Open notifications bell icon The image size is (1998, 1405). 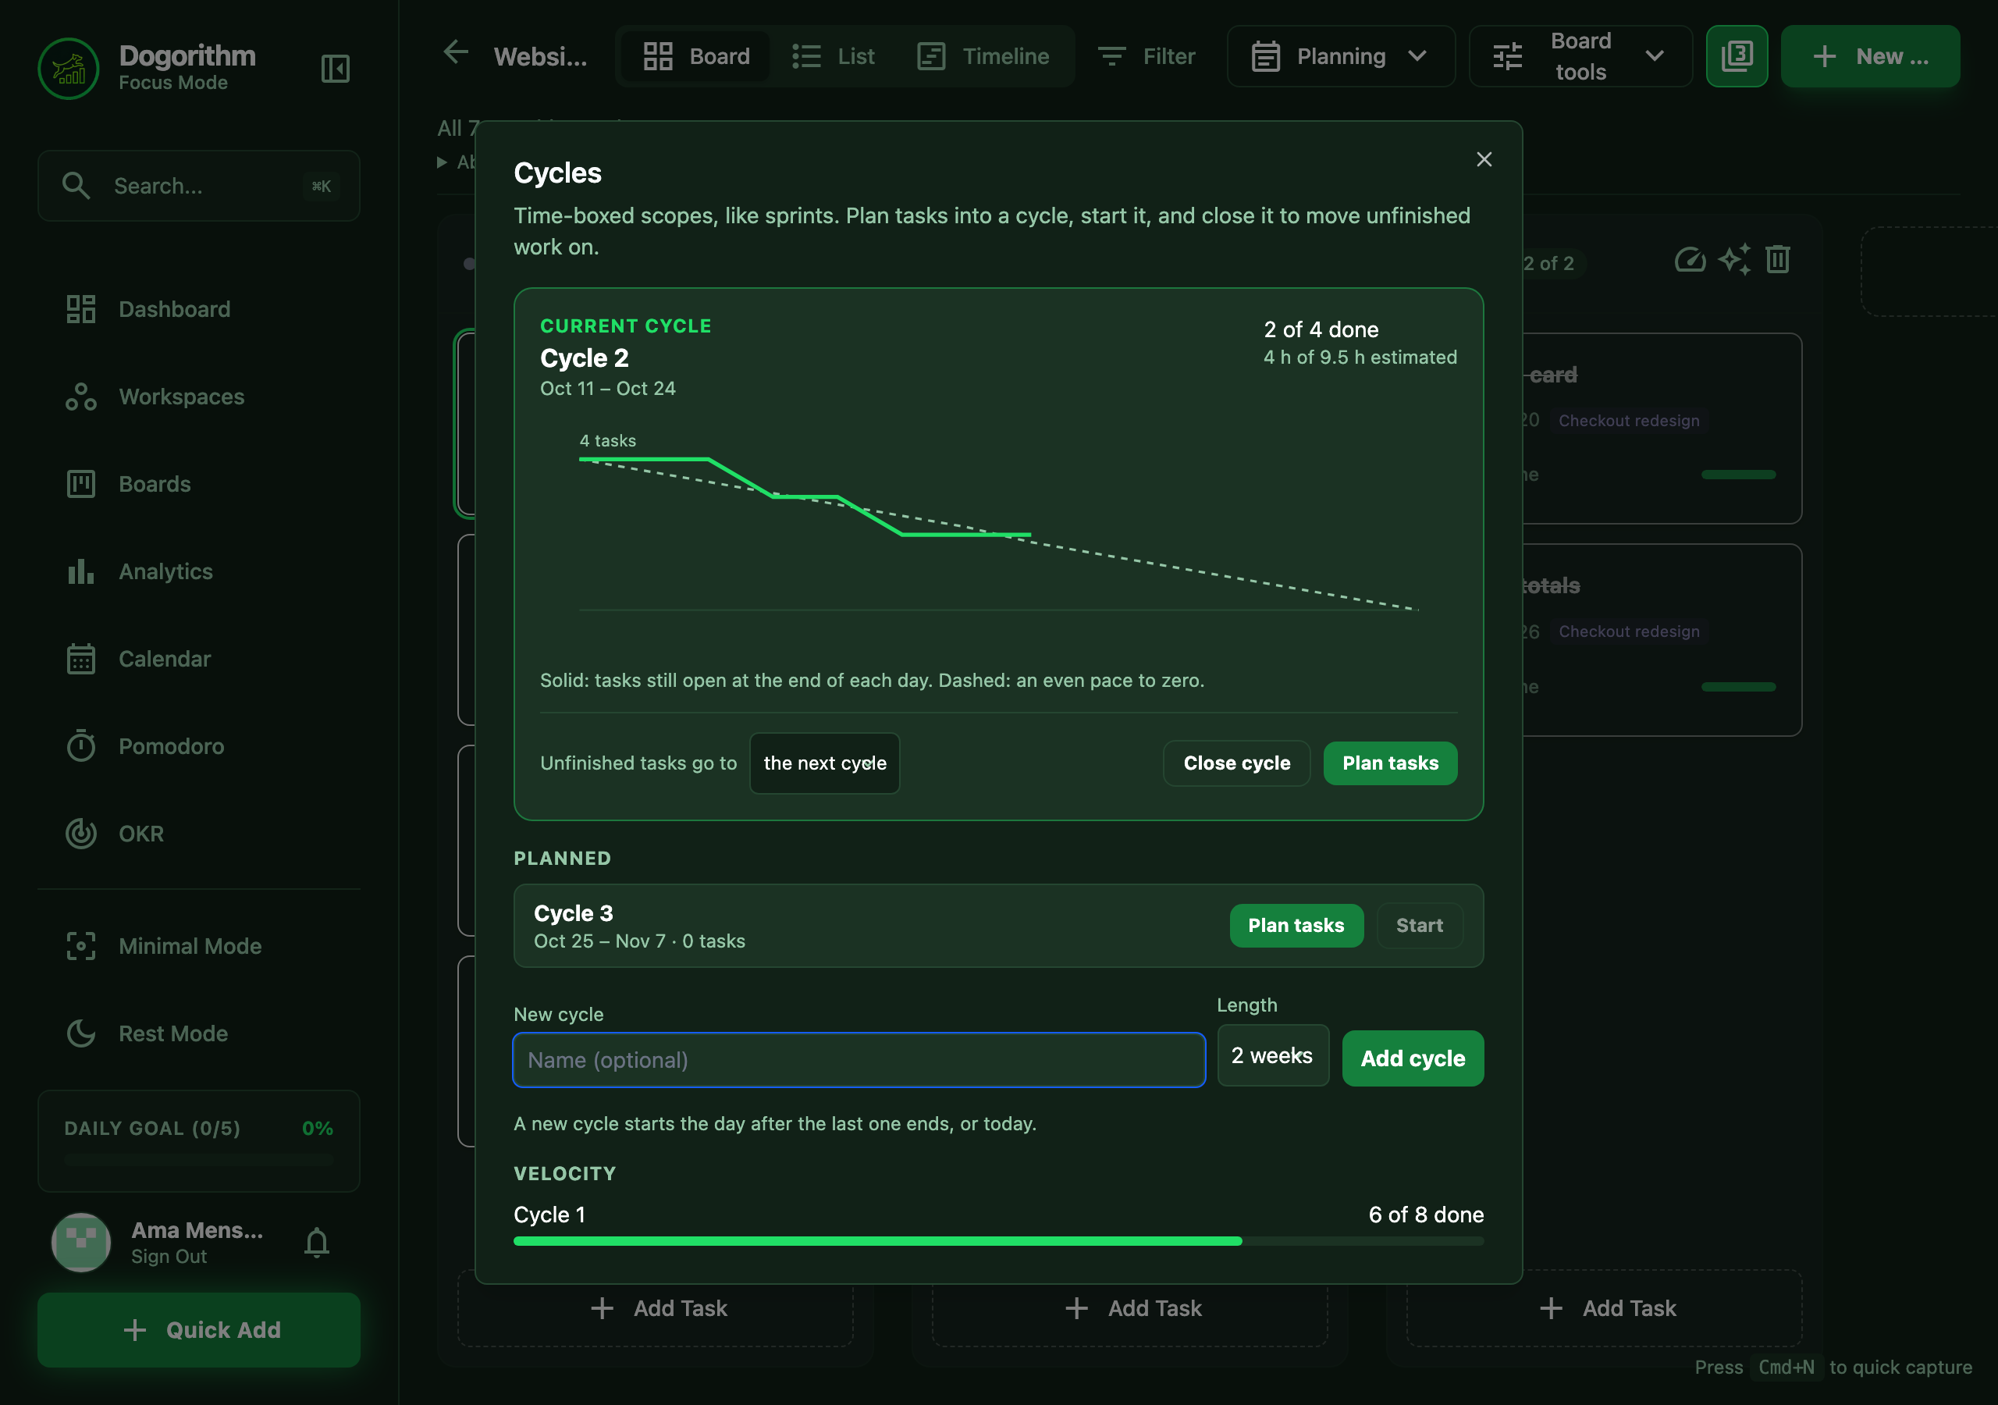click(x=317, y=1242)
